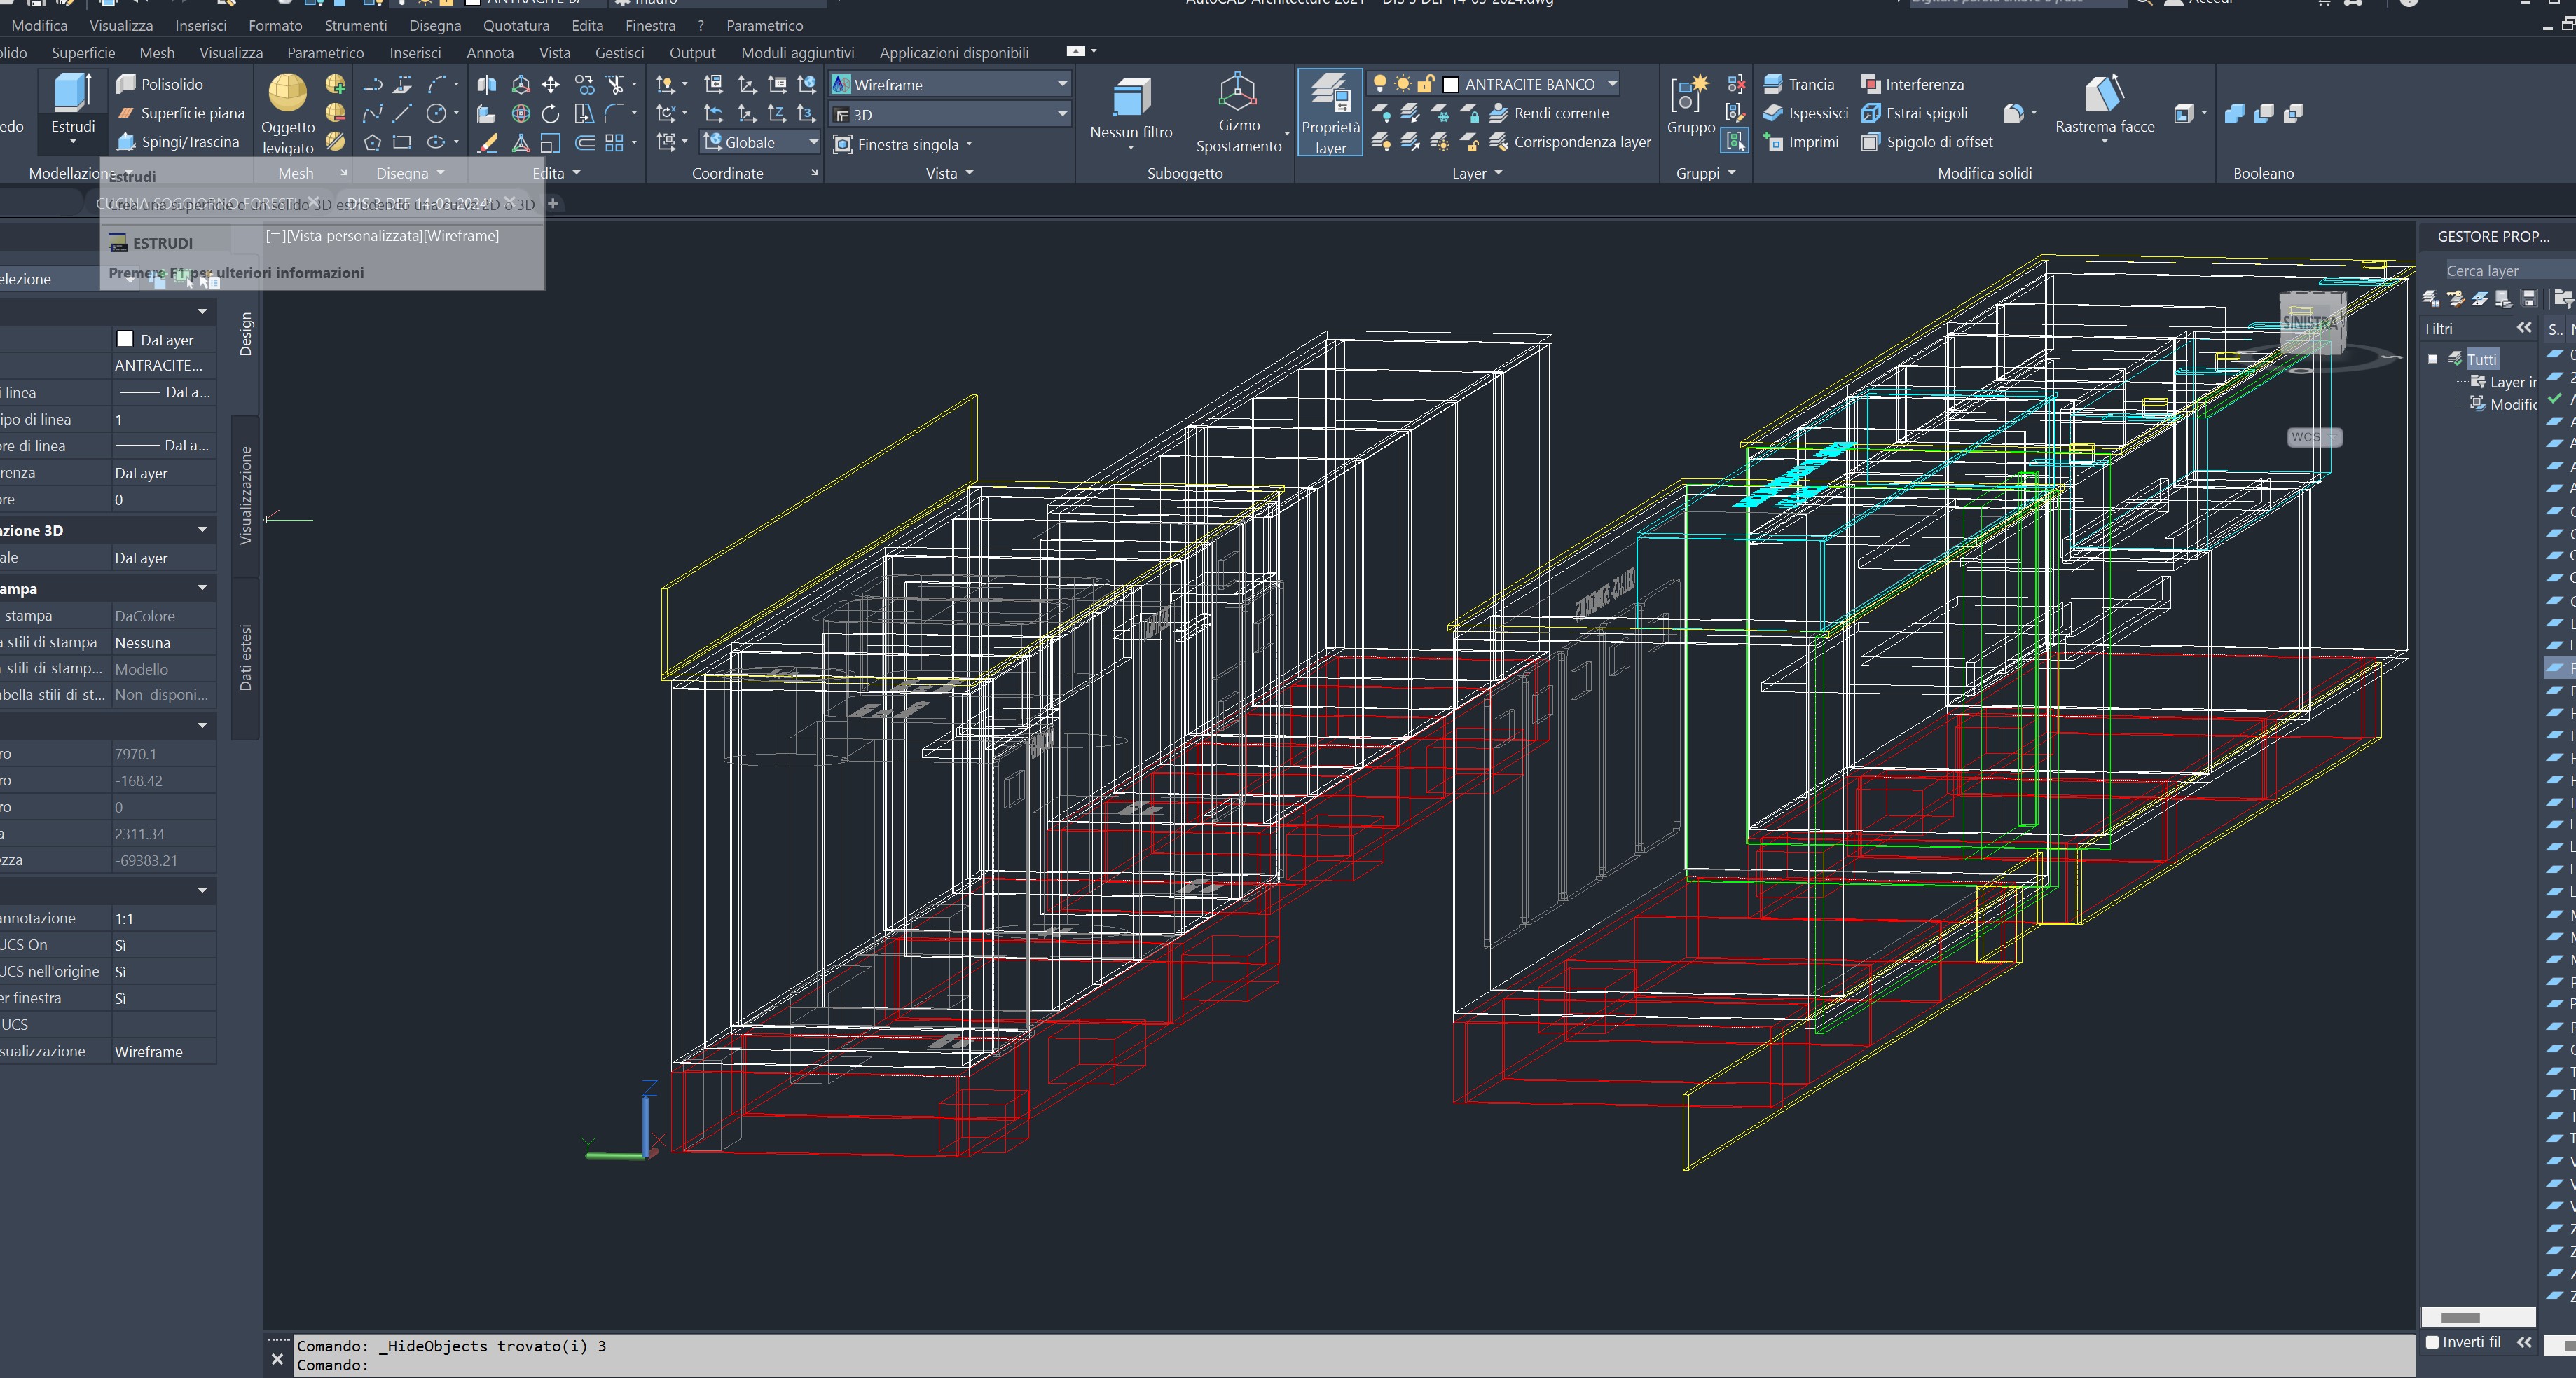Viewport: 2576px width, 1378px height.
Task: Toggle freeze sun icon for current layer
Action: 1403,84
